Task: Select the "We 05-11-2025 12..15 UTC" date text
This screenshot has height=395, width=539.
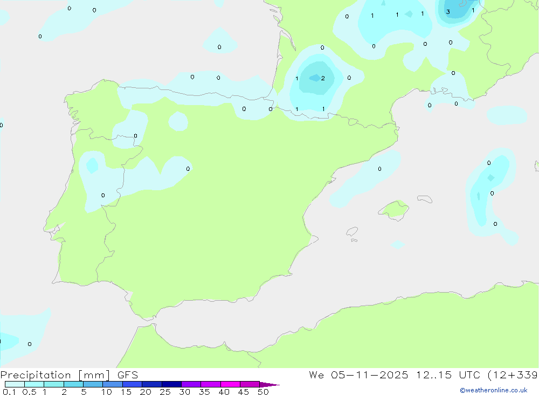Action: tap(395, 375)
